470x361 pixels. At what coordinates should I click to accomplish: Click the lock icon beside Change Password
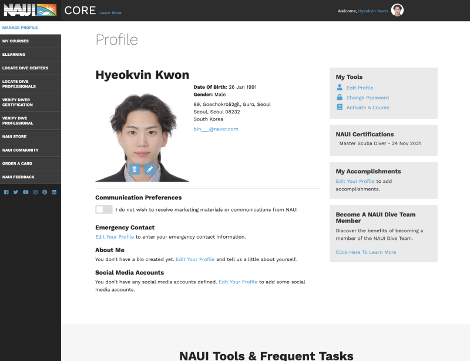click(340, 97)
